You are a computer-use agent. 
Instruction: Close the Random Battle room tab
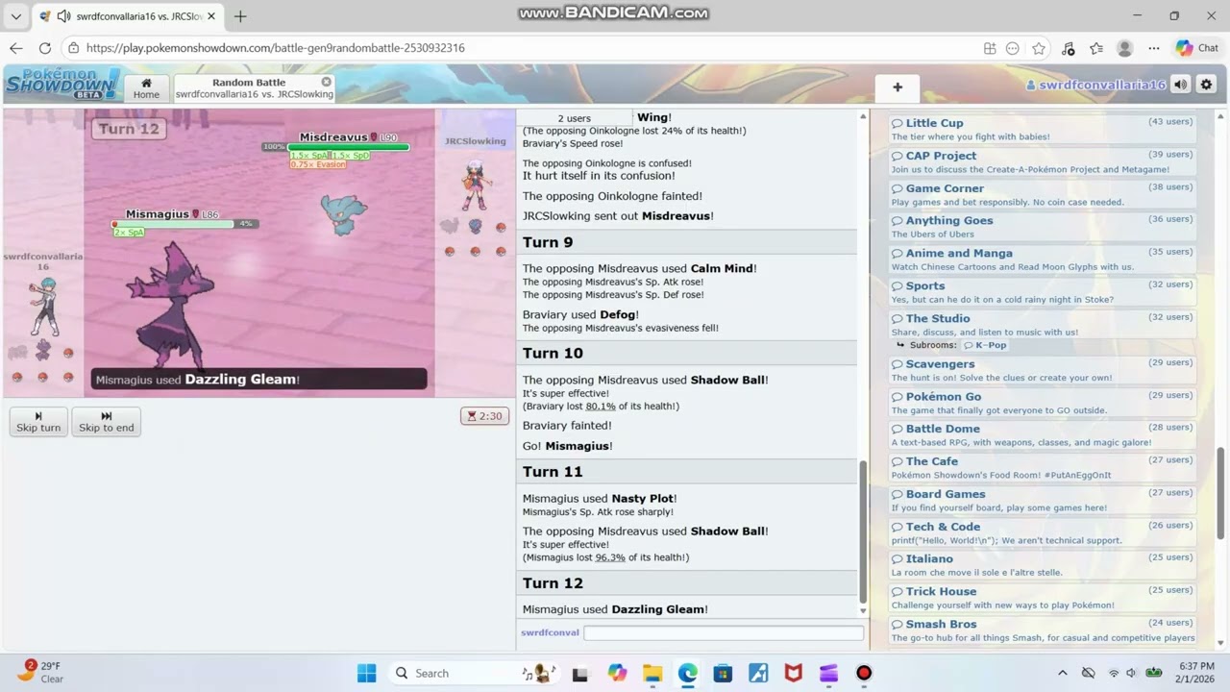click(x=326, y=82)
